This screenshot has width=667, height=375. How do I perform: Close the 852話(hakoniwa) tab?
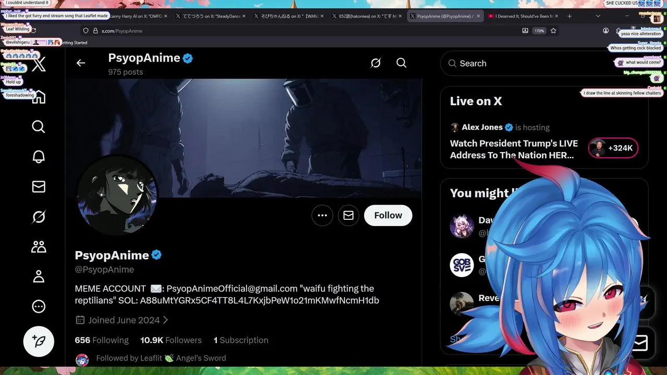click(400, 16)
